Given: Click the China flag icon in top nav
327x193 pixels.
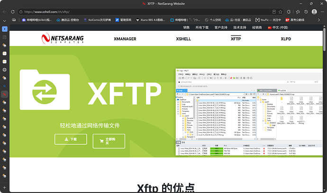Looking at the screenshot, I should pos(270,27).
